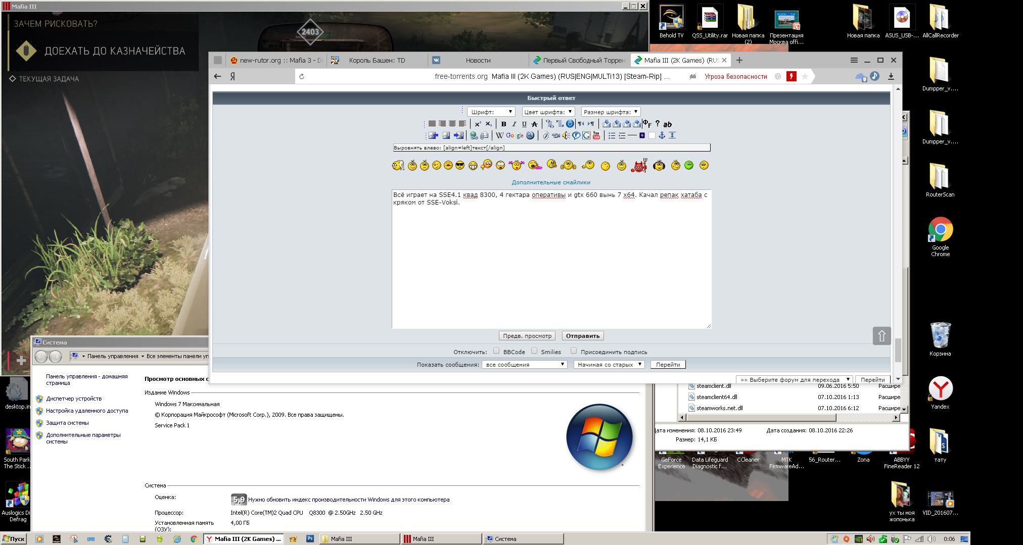The image size is (1023, 545).
Task: Open 'Диспетчер устройств' in Система window
Action: [74, 399]
